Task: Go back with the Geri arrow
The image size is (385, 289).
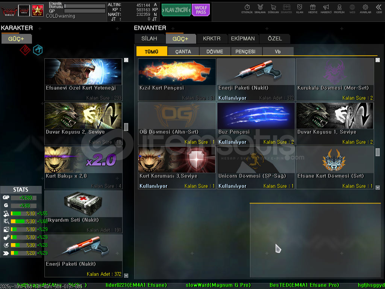Action: pos(379,9)
